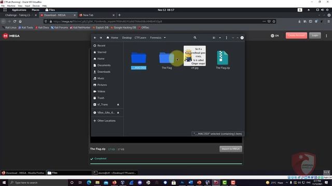
Task: Open the __MACOSX folder
Action: click(139, 60)
